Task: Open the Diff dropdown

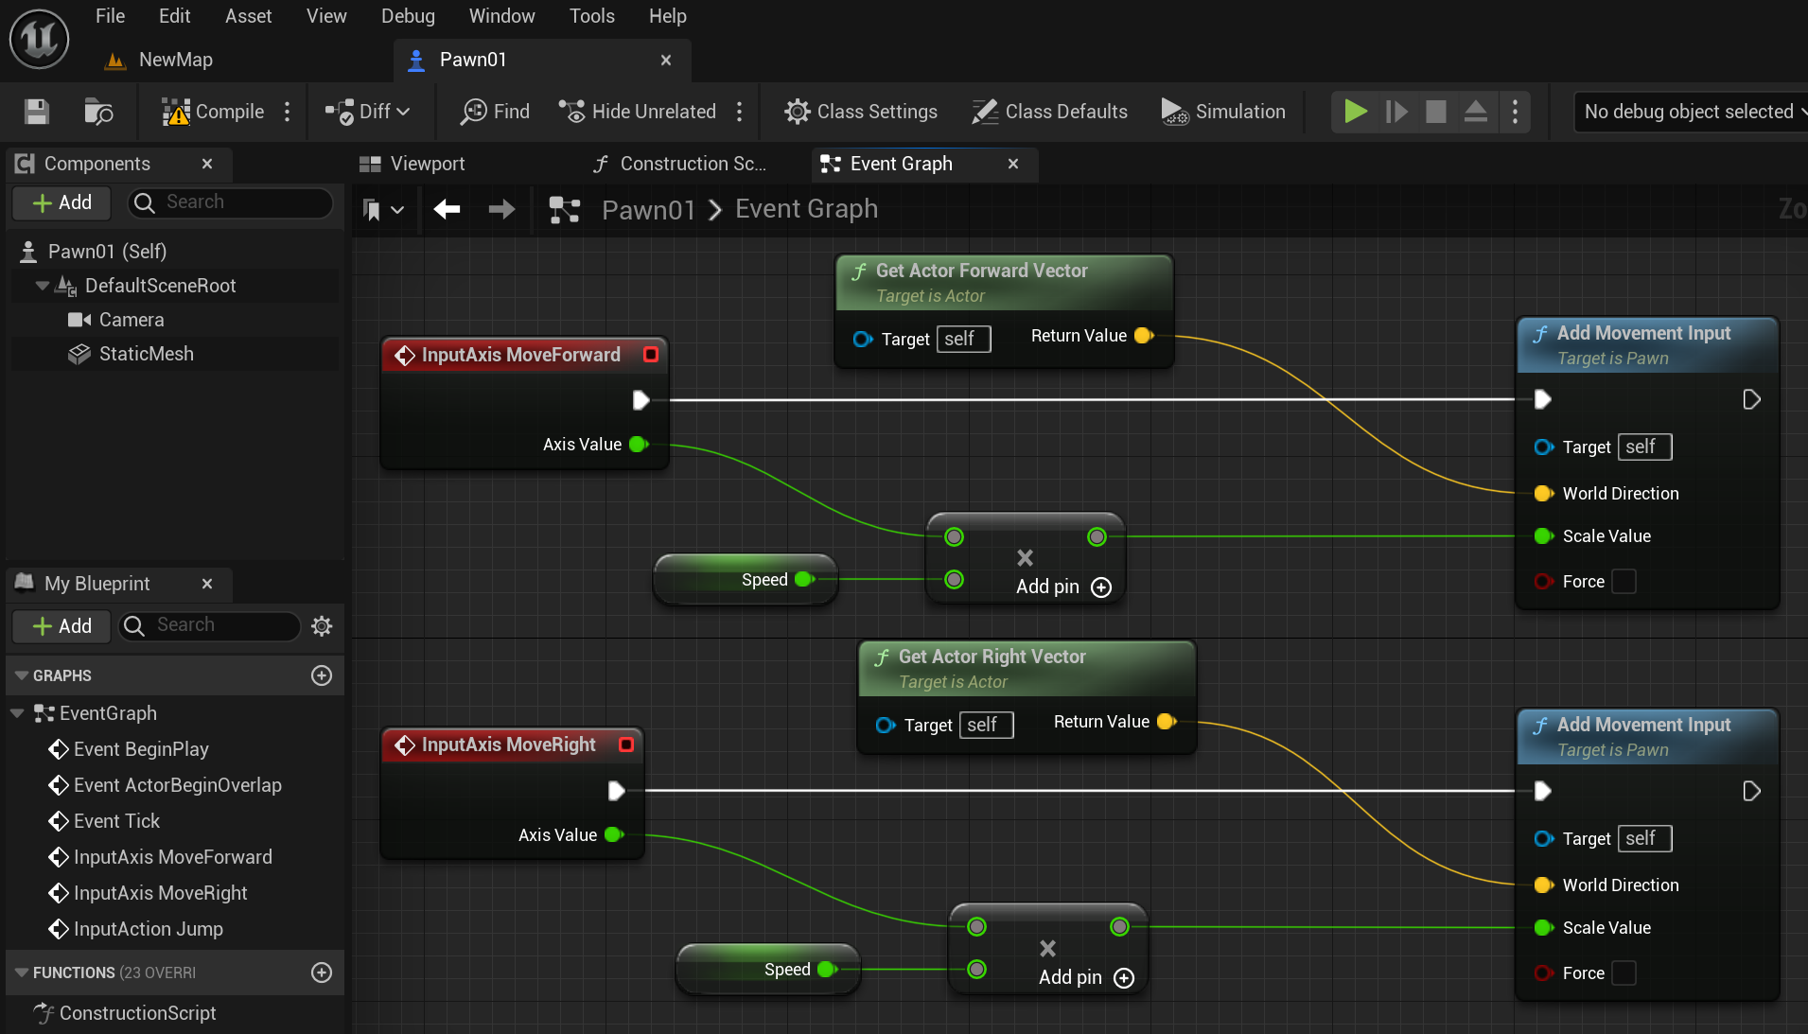Action: pyautogui.click(x=368, y=112)
